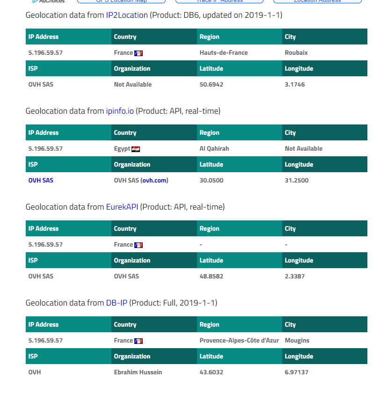Open the ipinfo.io link
This screenshot has width=373, height=394.
[x=120, y=111]
